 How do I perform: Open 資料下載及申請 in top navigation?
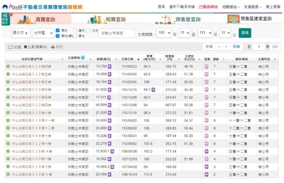pos(182,7)
